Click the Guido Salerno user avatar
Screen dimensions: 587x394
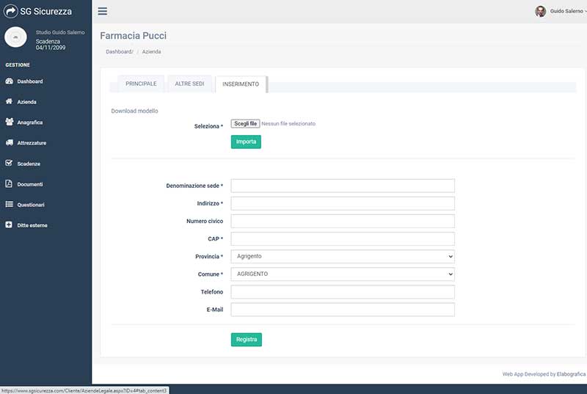(x=540, y=11)
